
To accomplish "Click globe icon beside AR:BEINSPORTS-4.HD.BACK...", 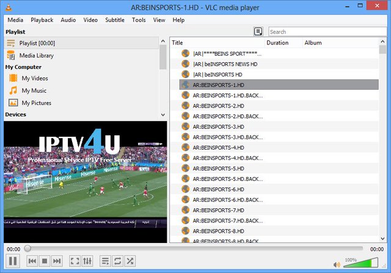I will pos(185,158).
